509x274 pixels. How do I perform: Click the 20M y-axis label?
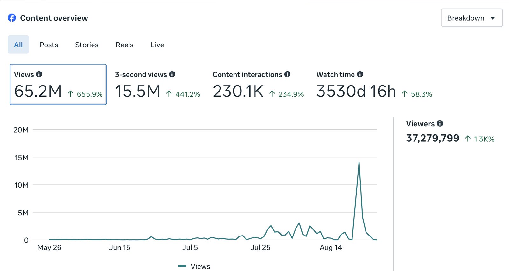pyautogui.click(x=21, y=130)
